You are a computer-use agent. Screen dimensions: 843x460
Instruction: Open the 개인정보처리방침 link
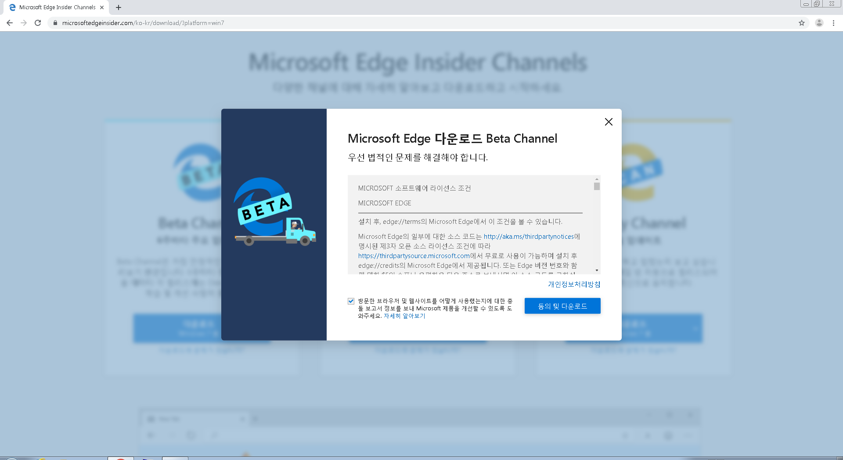[574, 284]
